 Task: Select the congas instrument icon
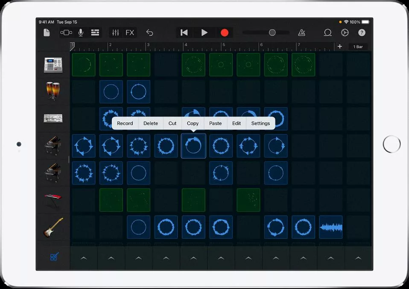53,91
